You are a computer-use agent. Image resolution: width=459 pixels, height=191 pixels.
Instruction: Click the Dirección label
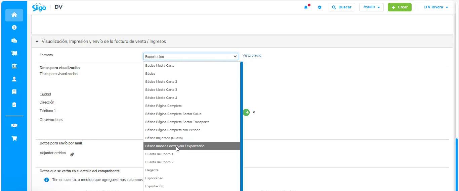point(47,103)
